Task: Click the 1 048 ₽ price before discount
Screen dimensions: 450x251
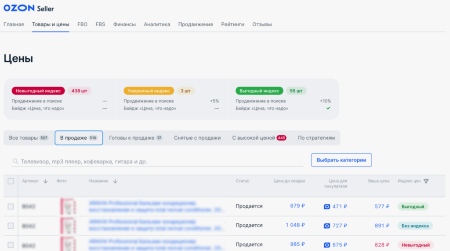Action: pyautogui.click(x=295, y=225)
